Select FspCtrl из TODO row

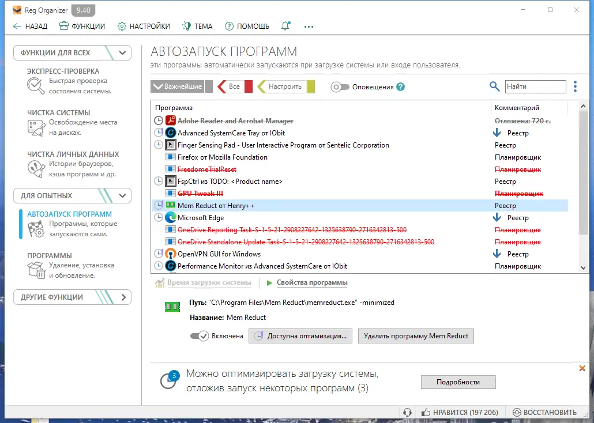(359, 181)
